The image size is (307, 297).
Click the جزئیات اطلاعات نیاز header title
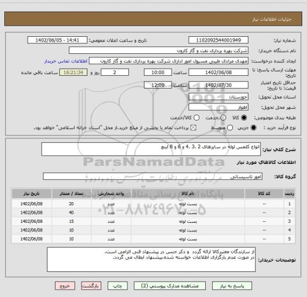tap(272, 19)
